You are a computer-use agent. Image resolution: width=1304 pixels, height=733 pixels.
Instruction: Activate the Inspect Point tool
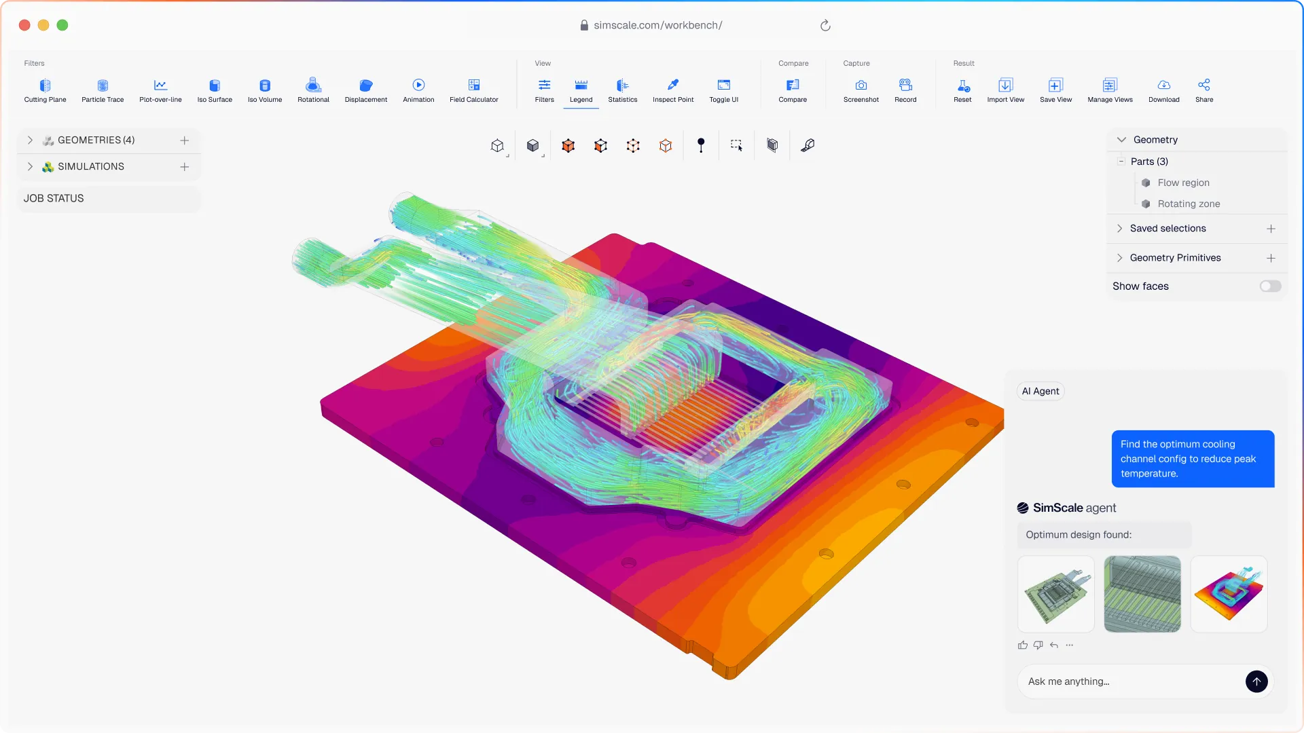[x=673, y=90]
